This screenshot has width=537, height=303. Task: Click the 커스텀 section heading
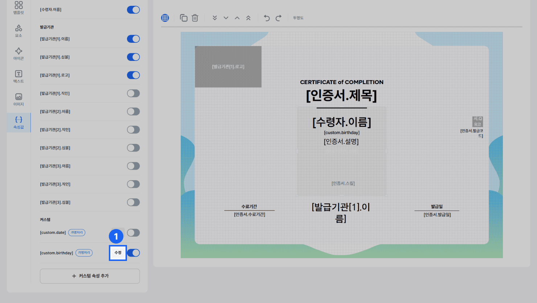coord(45,220)
